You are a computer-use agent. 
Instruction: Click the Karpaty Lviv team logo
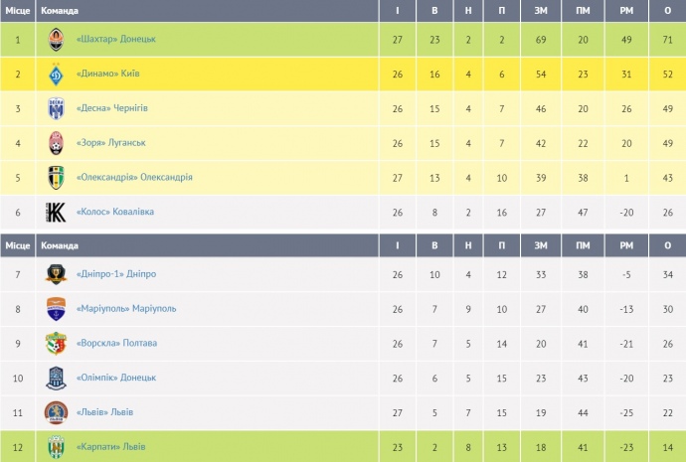tap(57, 447)
